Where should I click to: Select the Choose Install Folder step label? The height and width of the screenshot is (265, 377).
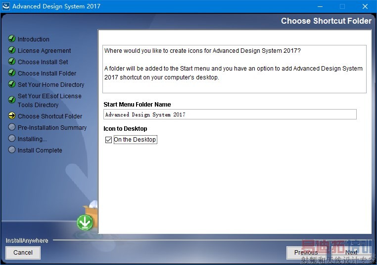pos(47,73)
